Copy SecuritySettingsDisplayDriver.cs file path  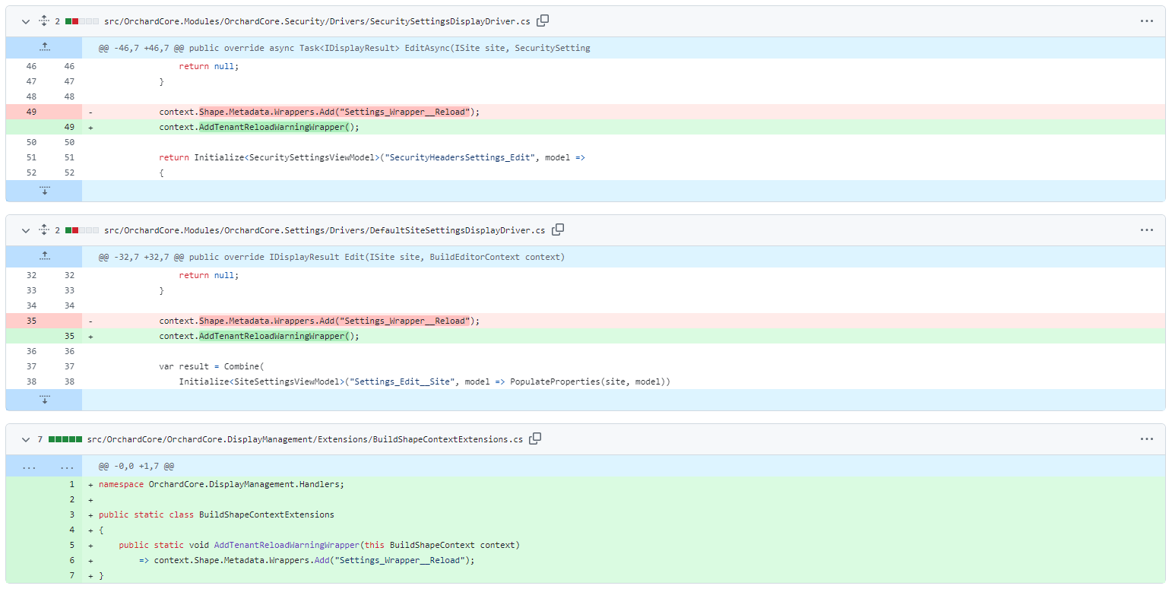point(543,21)
